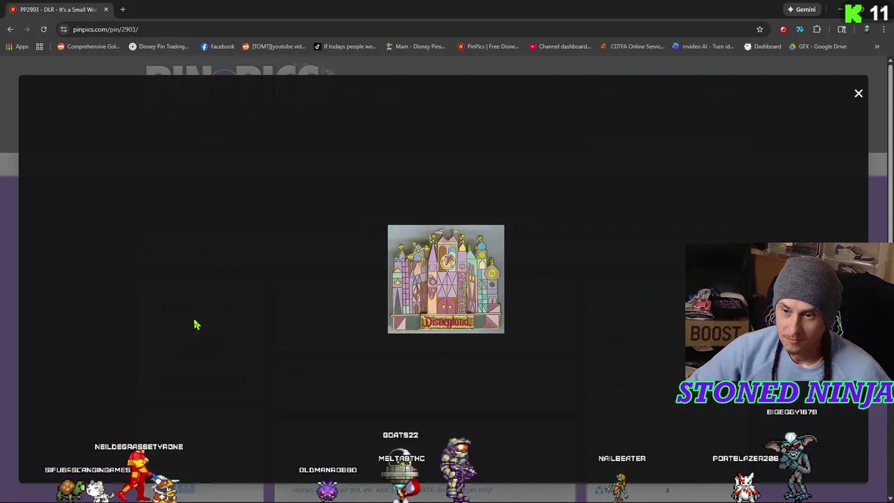
Task: Reload the pinpics page
Action: (43, 29)
